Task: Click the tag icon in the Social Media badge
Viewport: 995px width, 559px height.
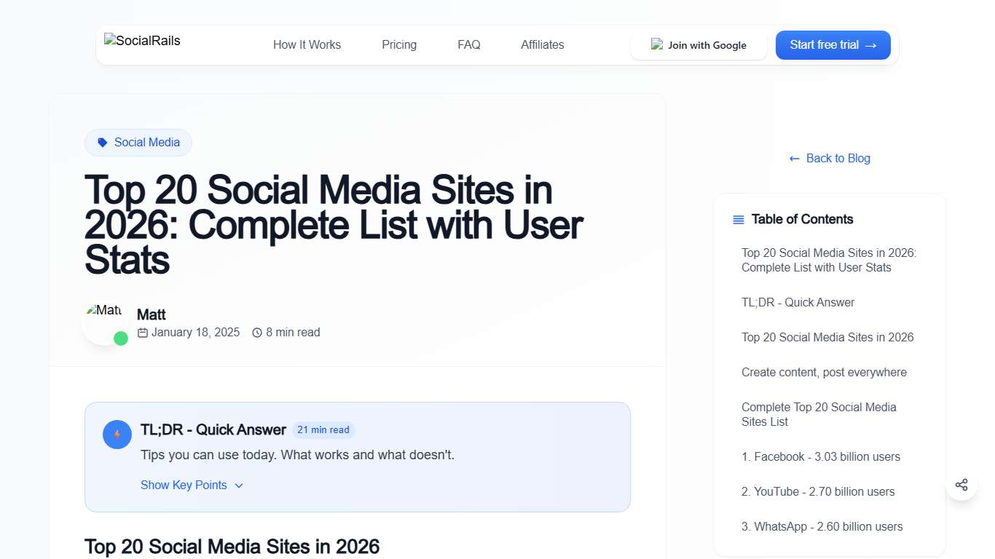Action: click(102, 142)
